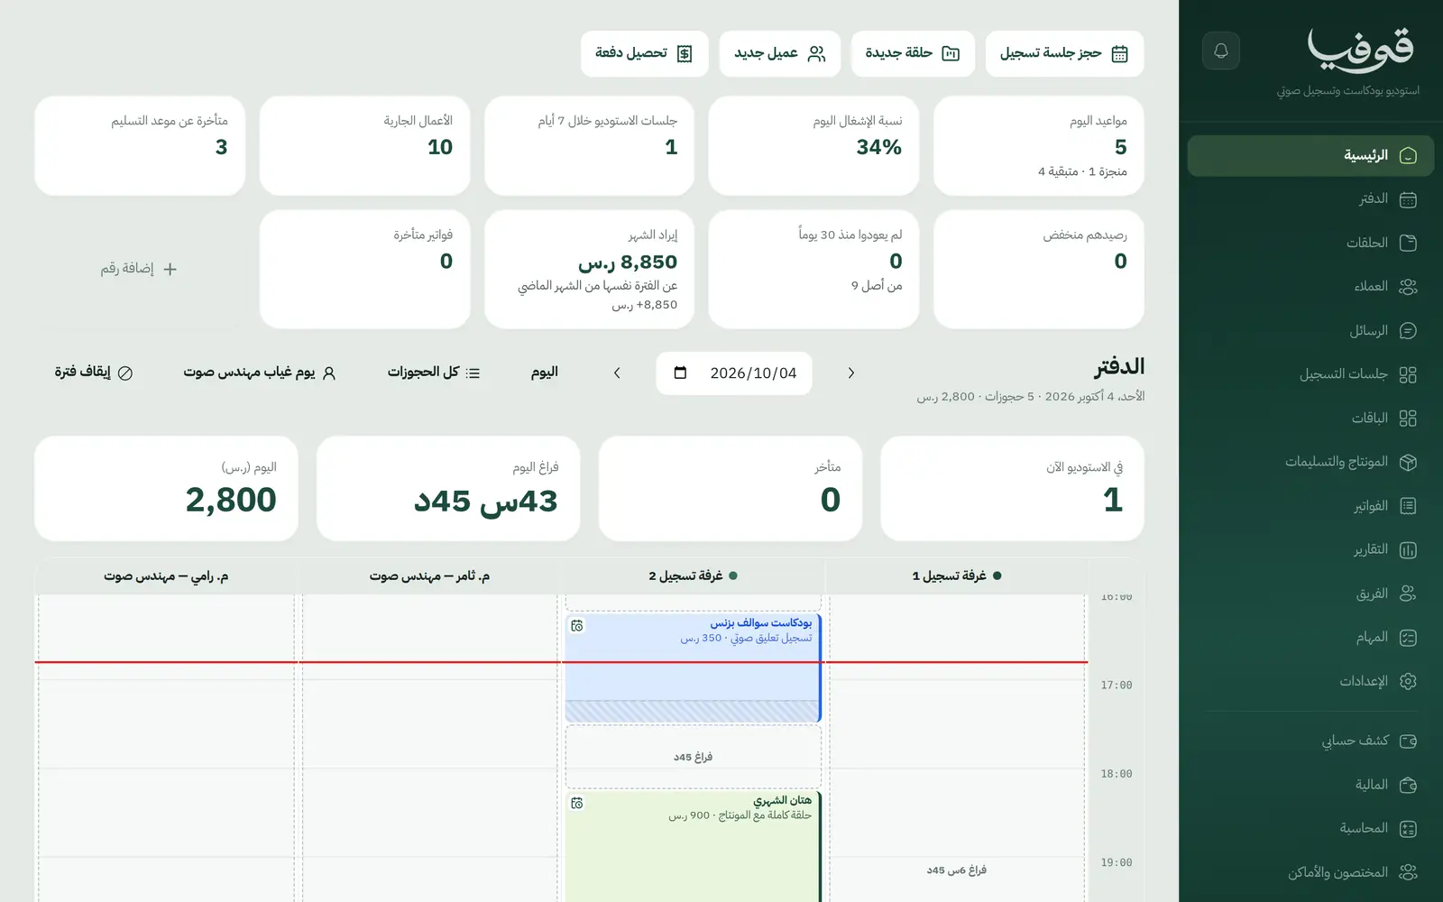Screen dimensions: 1443x902
Task: Jump to اليوم today
Action: coord(545,372)
